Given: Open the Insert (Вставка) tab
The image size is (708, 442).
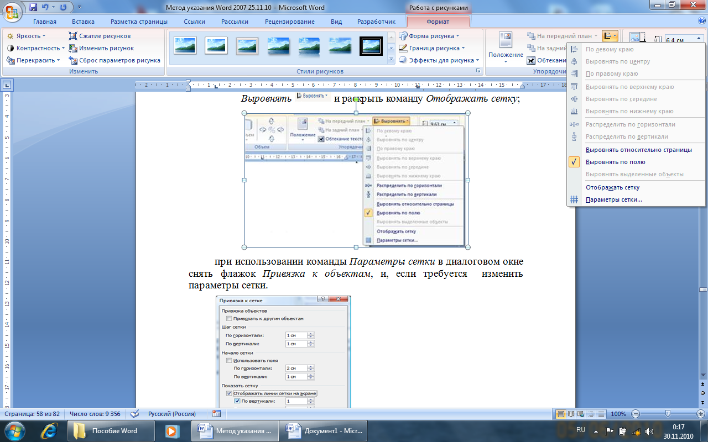Looking at the screenshot, I should pos(83,22).
